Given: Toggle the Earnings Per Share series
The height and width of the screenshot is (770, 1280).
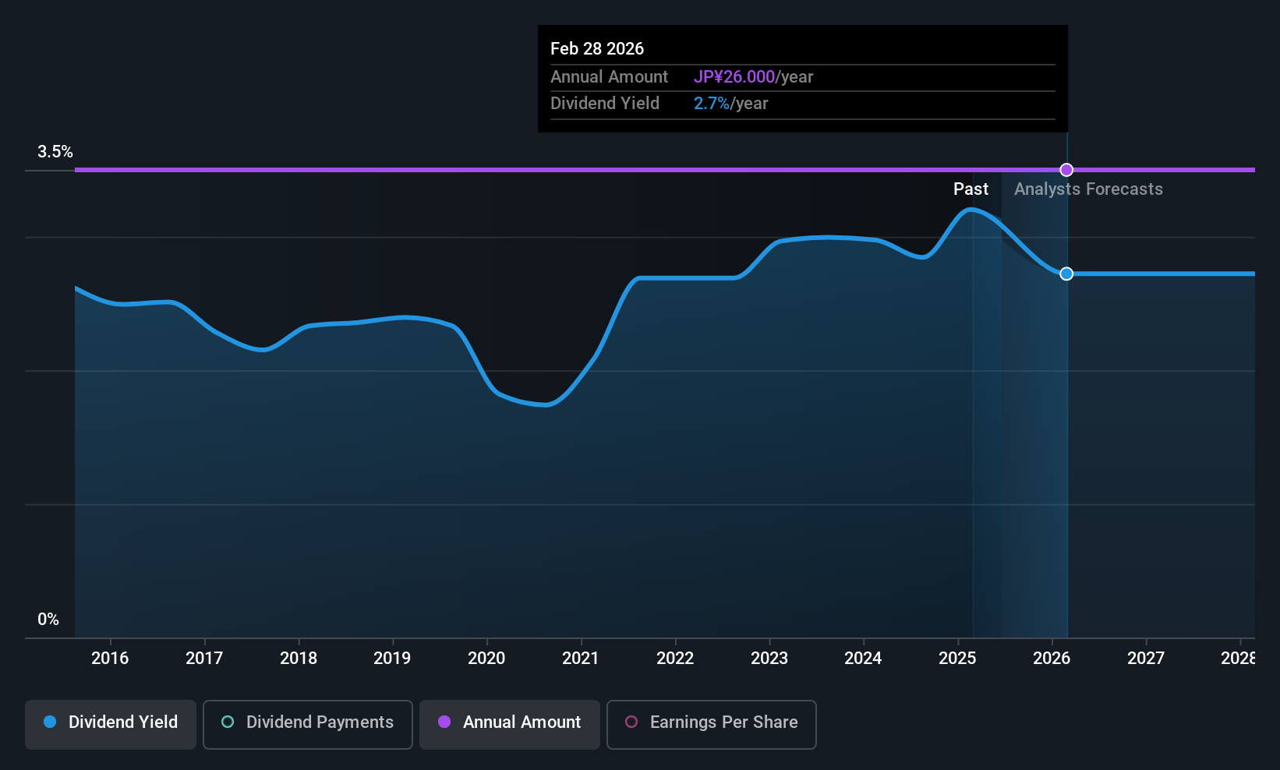Looking at the screenshot, I should click(712, 725).
